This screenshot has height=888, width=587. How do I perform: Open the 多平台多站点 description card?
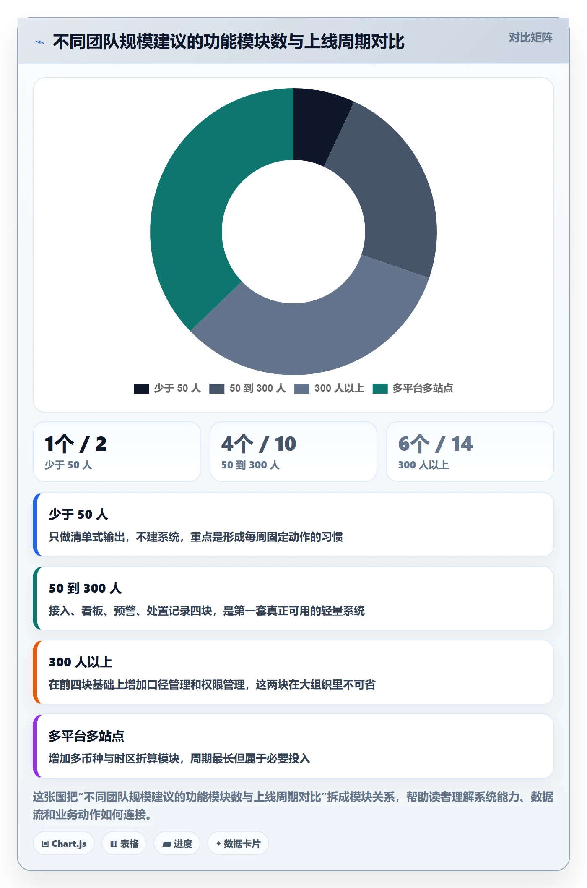[x=293, y=746]
